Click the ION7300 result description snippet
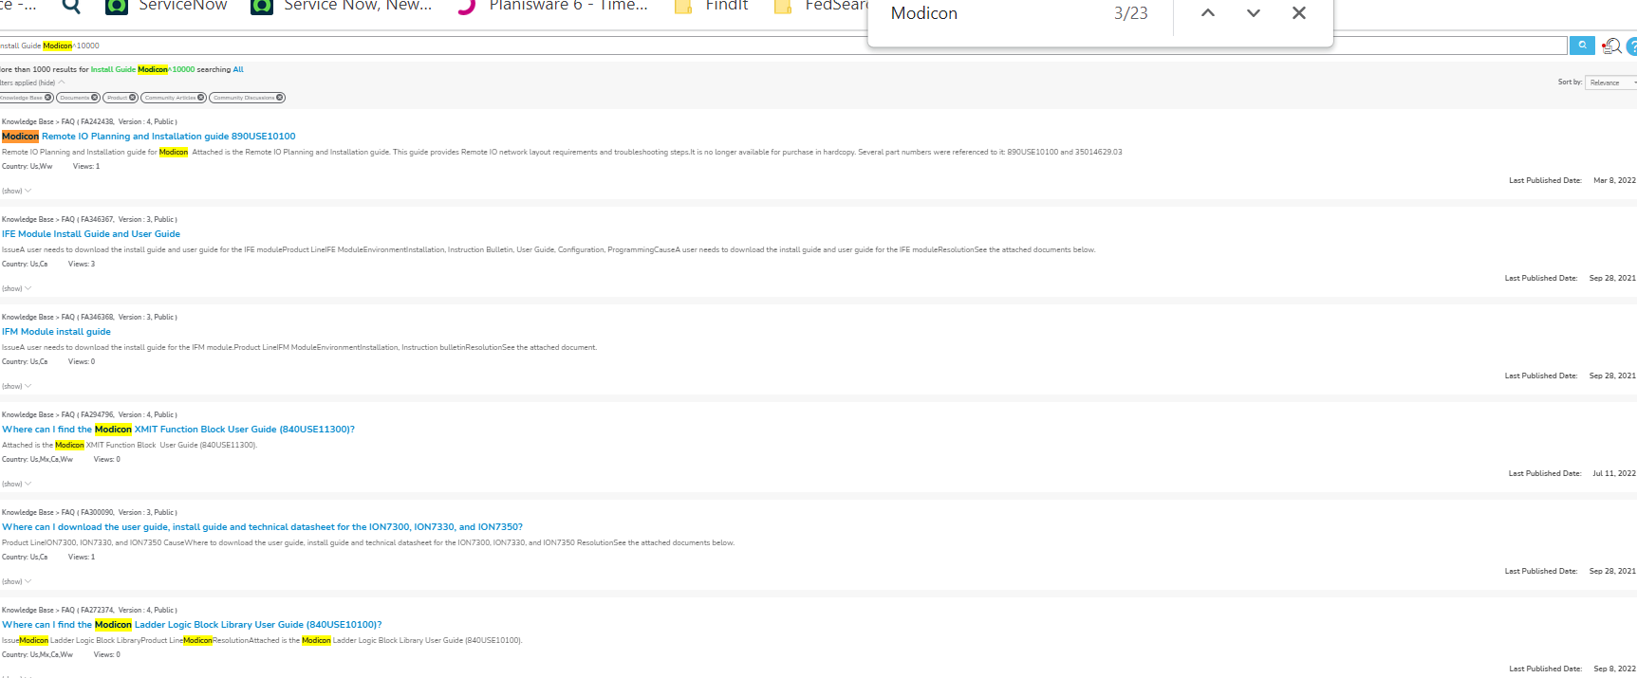 tap(368, 542)
